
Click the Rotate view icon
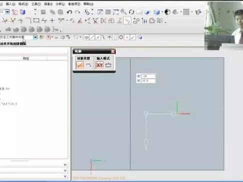(x=131, y=12)
